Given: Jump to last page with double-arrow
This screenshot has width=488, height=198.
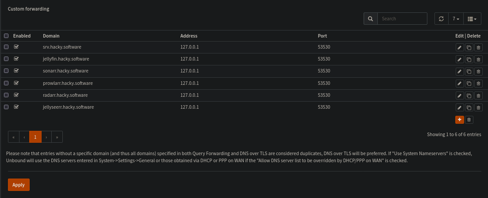Looking at the screenshot, I should click(57, 137).
